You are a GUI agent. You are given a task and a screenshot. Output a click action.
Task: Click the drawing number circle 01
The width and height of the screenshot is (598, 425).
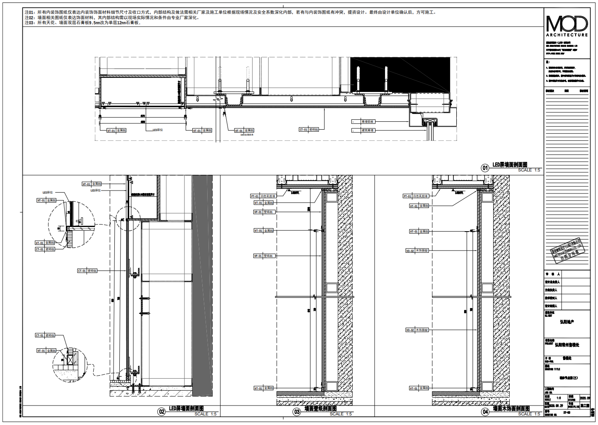485,168
